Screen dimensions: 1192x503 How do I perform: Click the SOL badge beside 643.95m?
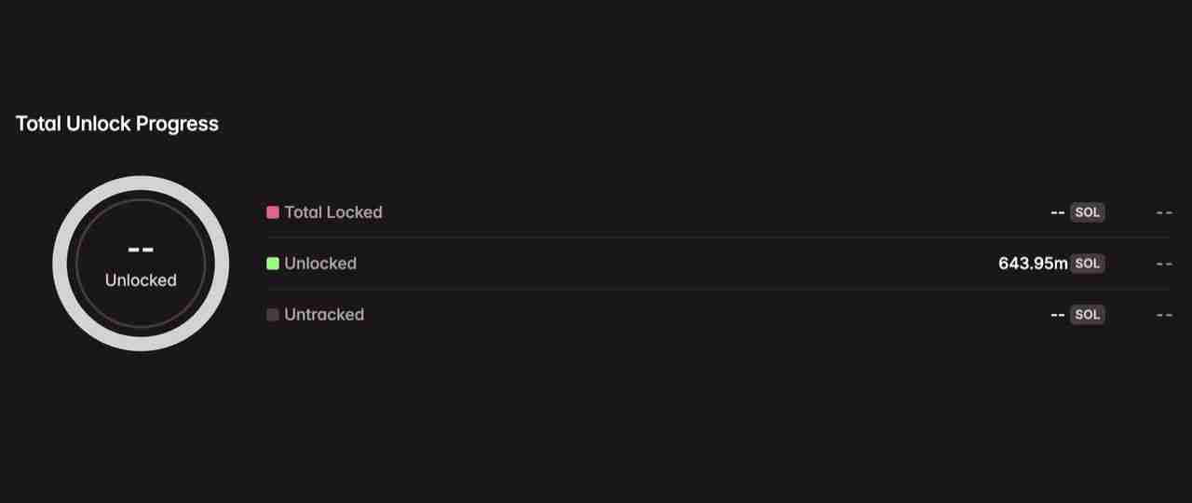tap(1087, 264)
